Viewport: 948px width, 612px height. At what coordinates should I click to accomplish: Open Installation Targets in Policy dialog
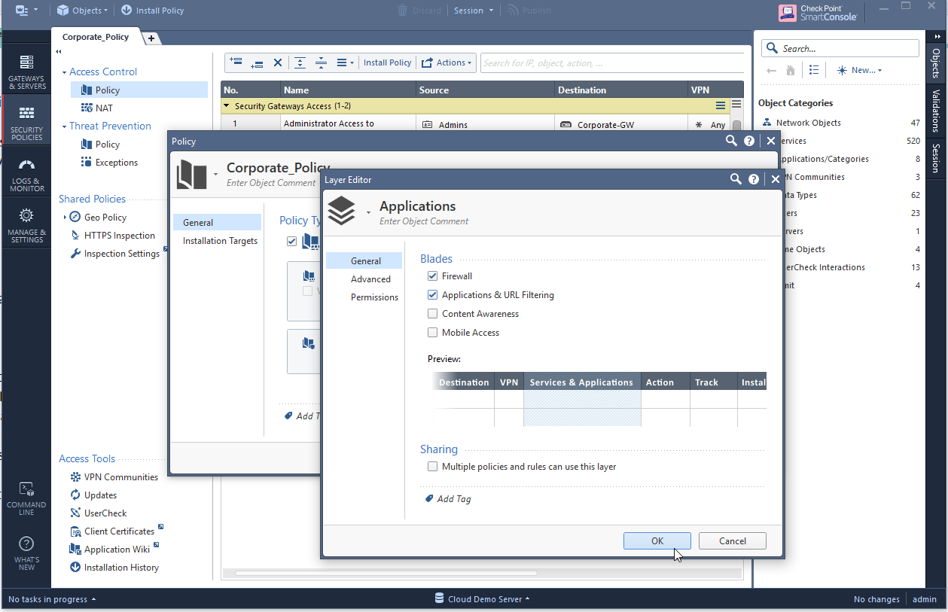click(x=220, y=241)
